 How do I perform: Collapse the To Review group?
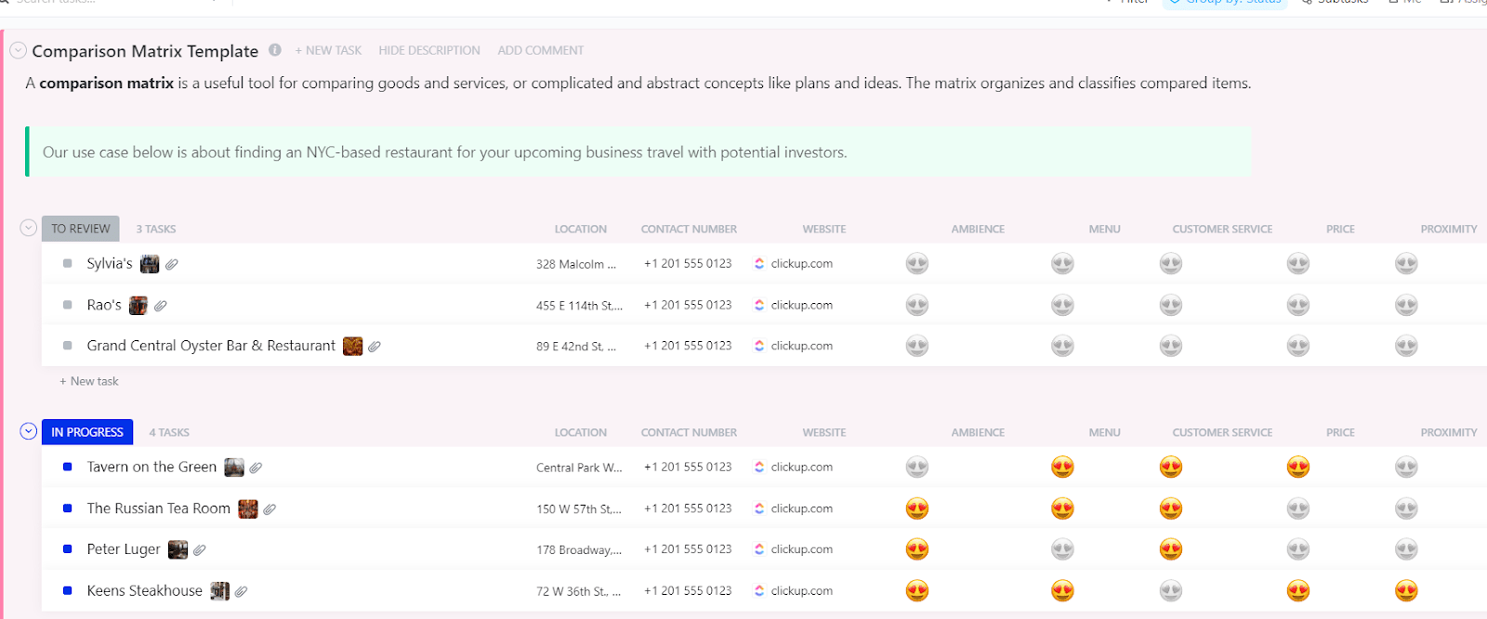click(29, 228)
